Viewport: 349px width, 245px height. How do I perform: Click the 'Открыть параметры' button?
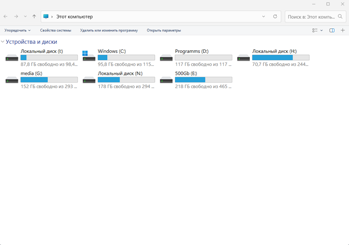(x=164, y=30)
